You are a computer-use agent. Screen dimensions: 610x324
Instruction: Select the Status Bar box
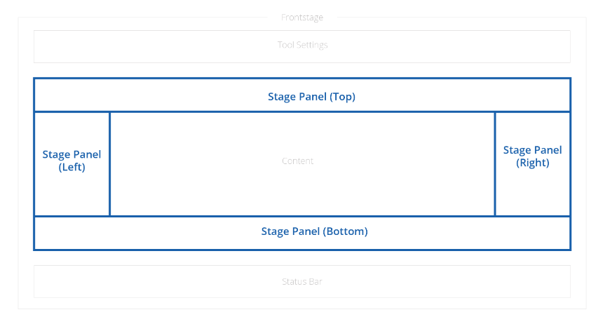(x=302, y=282)
